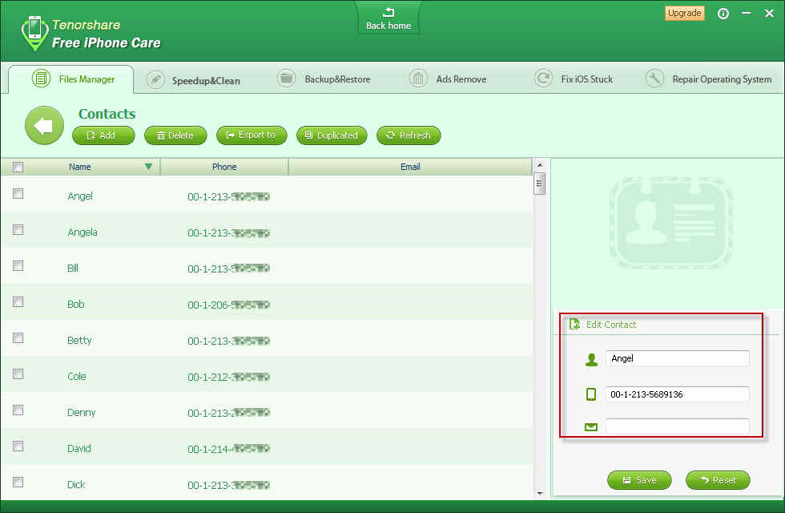
Task: Click the Name column sort arrow
Action: 148,167
